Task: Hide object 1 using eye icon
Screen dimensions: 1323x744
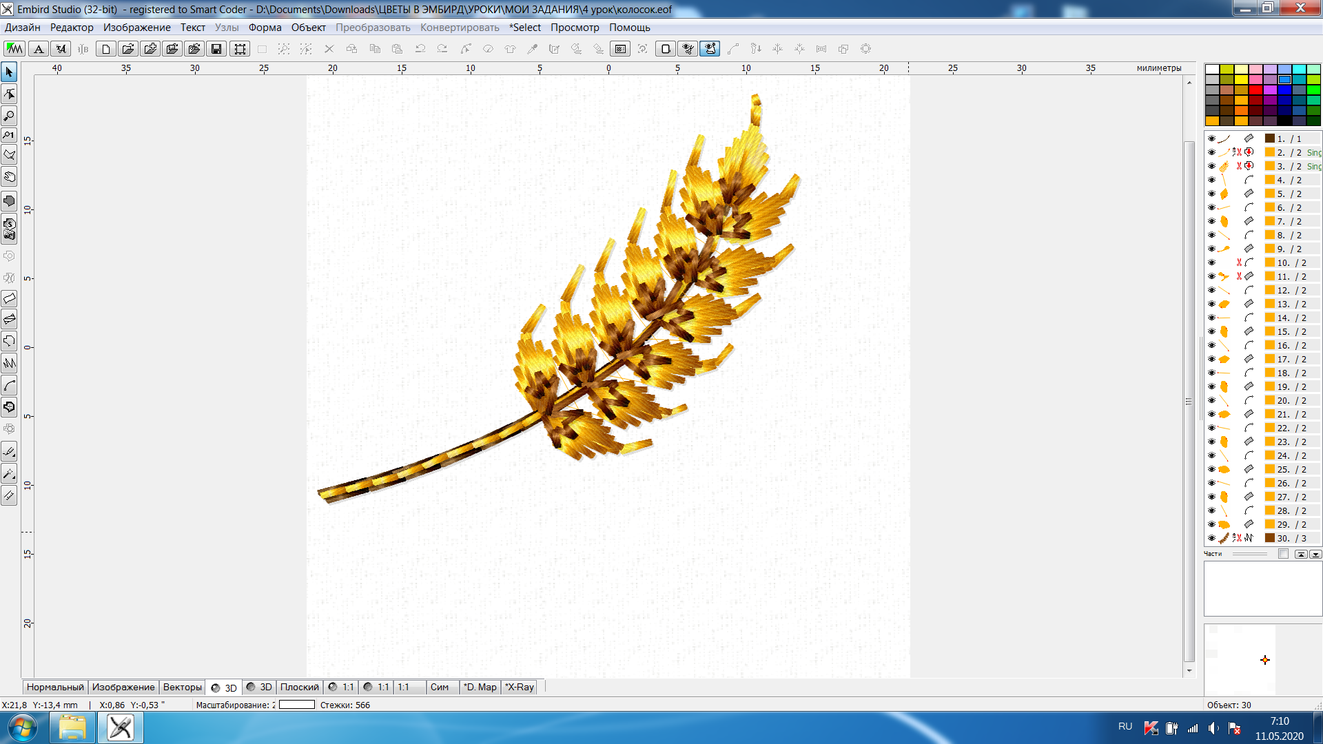Action: (1211, 138)
